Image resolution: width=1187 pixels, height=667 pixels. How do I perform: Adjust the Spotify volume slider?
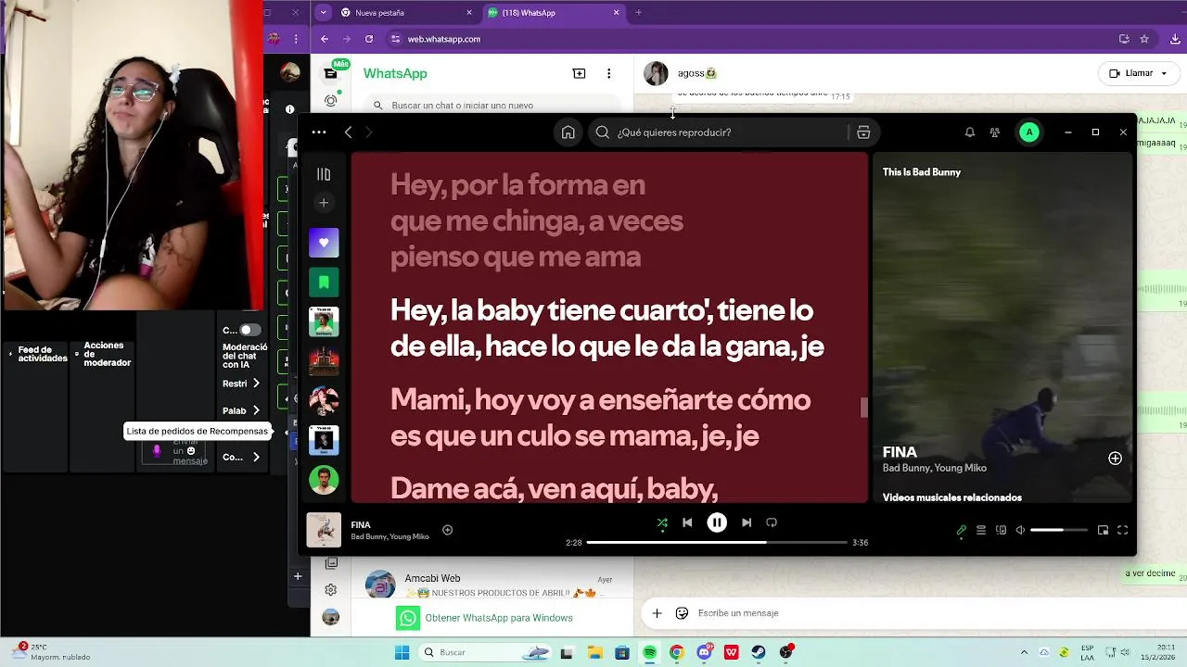tap(1059, 530)
